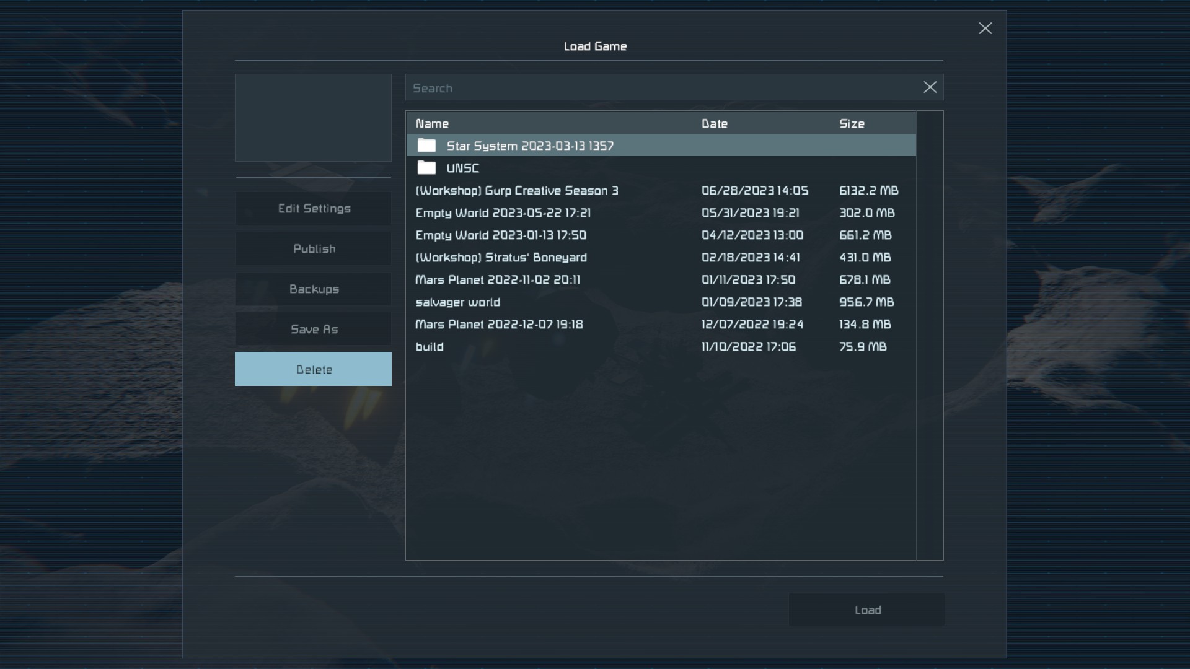Clear the search field with X
Screen dimensions: 1190x669
point(930,87)
